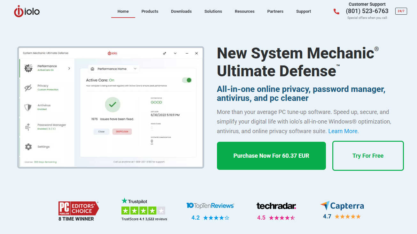Click the Trustpilot logo

[134, 201]
